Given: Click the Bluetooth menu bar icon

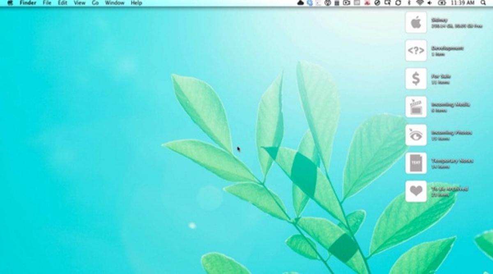Looking at the screenshot, I should (409, 3).
